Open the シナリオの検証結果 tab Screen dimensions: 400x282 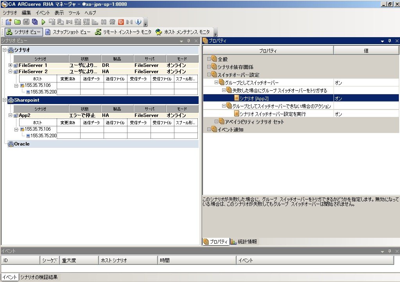(39, 277)
